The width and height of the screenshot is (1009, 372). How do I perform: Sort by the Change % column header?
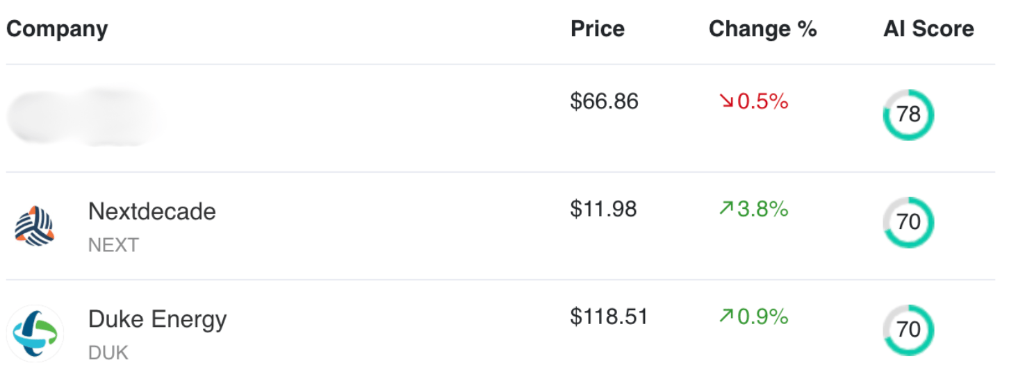tap(763, 29)
